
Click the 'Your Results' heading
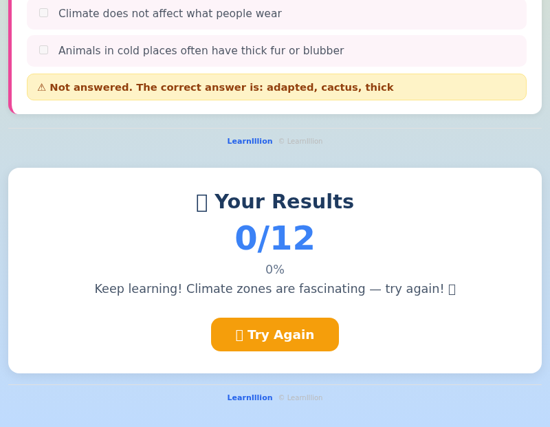click(284, 201)
